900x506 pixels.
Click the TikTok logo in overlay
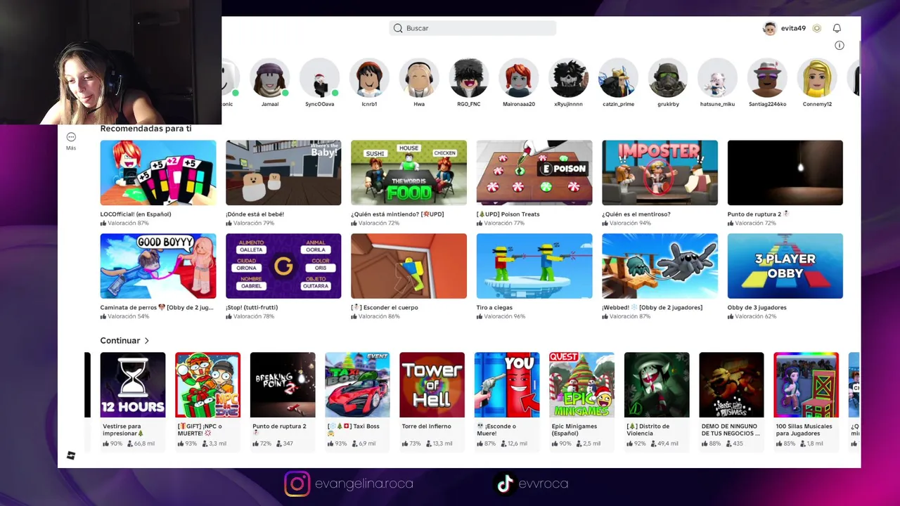504,484
